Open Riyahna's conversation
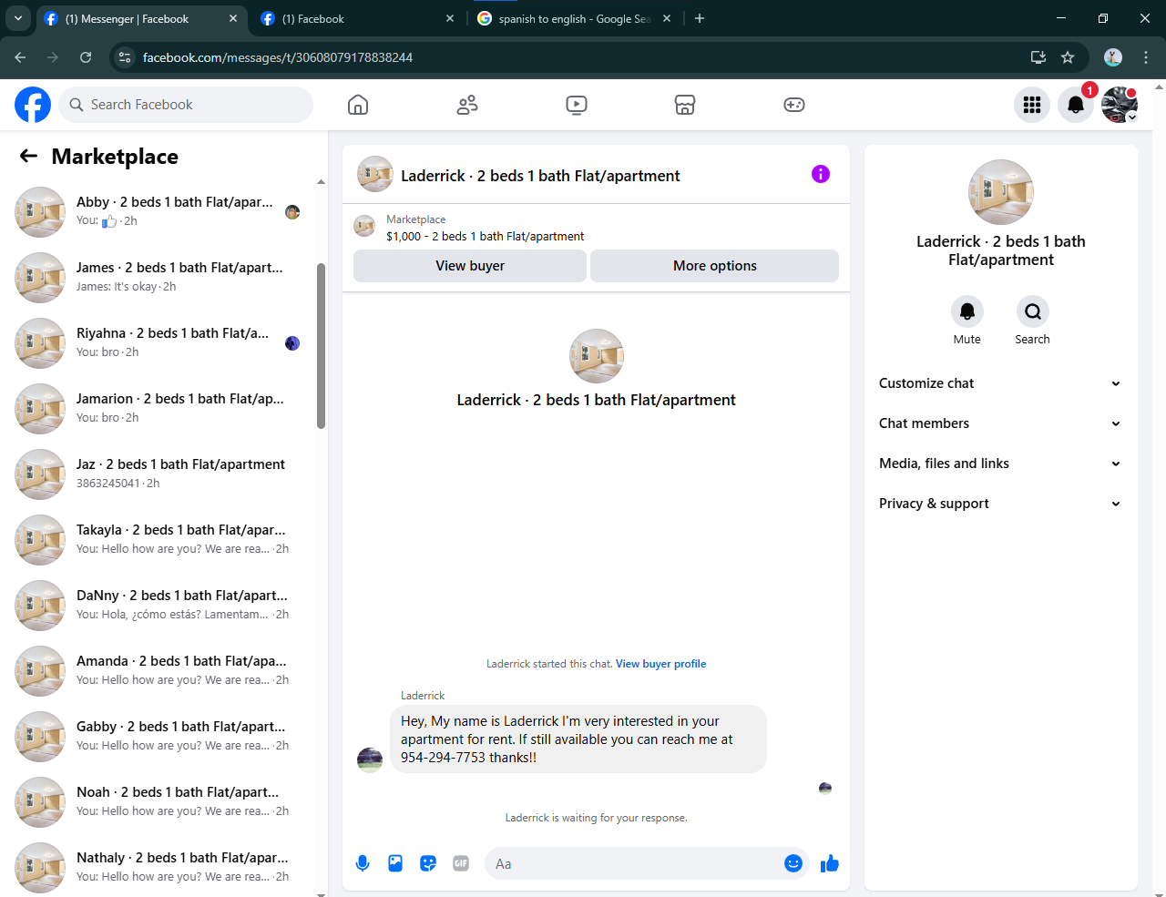This screenshot has width=1166, height=897. pos(159,343)
